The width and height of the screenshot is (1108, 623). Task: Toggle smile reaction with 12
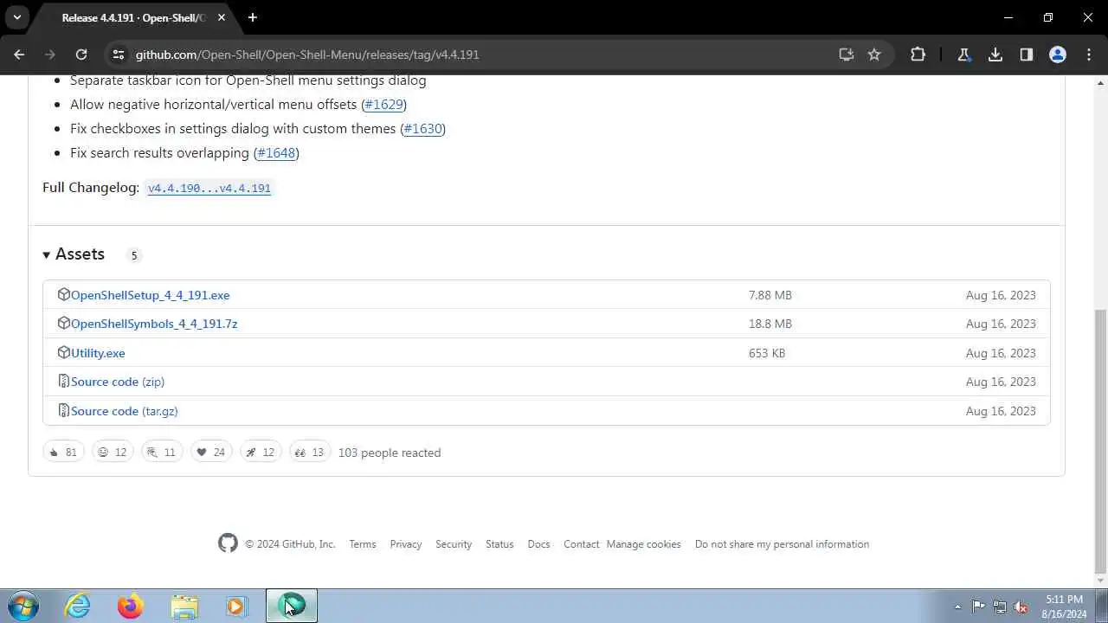(x=113, y=453)
